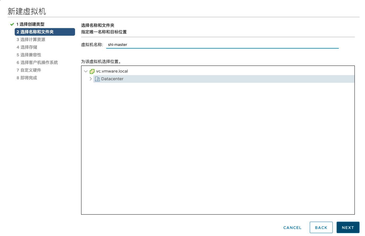Click the vCenter server icon beside vc.vmware.local
365x236 pixels.
[92, 71]
